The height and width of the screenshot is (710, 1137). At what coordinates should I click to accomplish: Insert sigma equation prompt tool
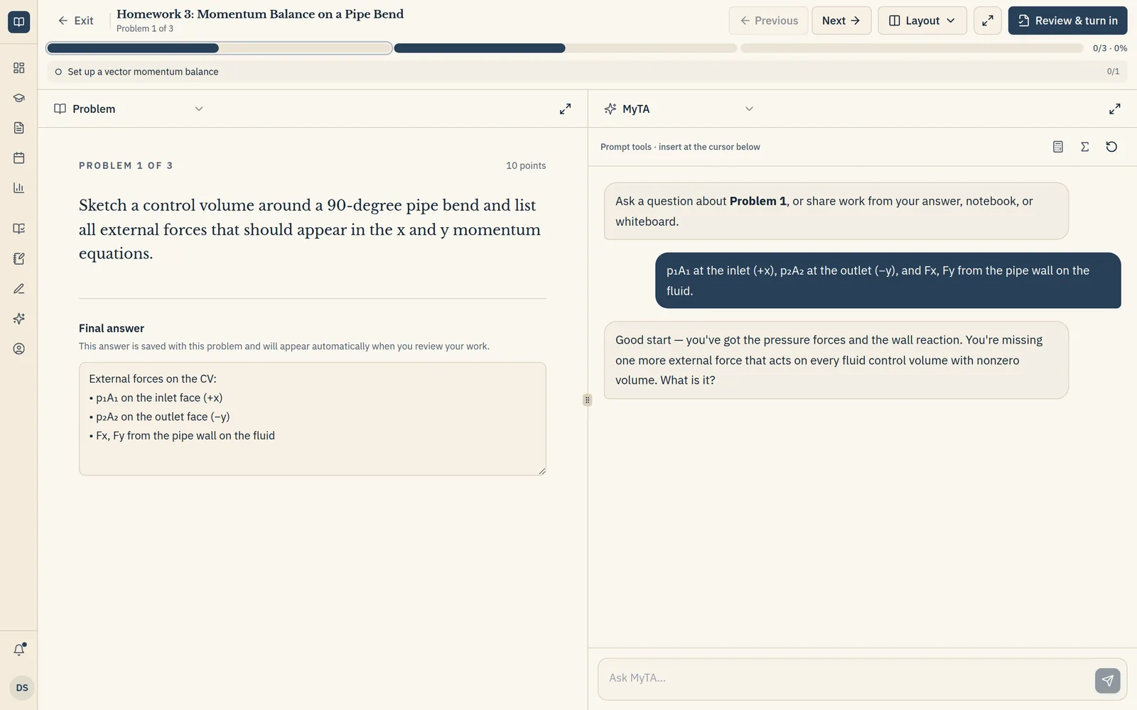[x=1084, y=147]
